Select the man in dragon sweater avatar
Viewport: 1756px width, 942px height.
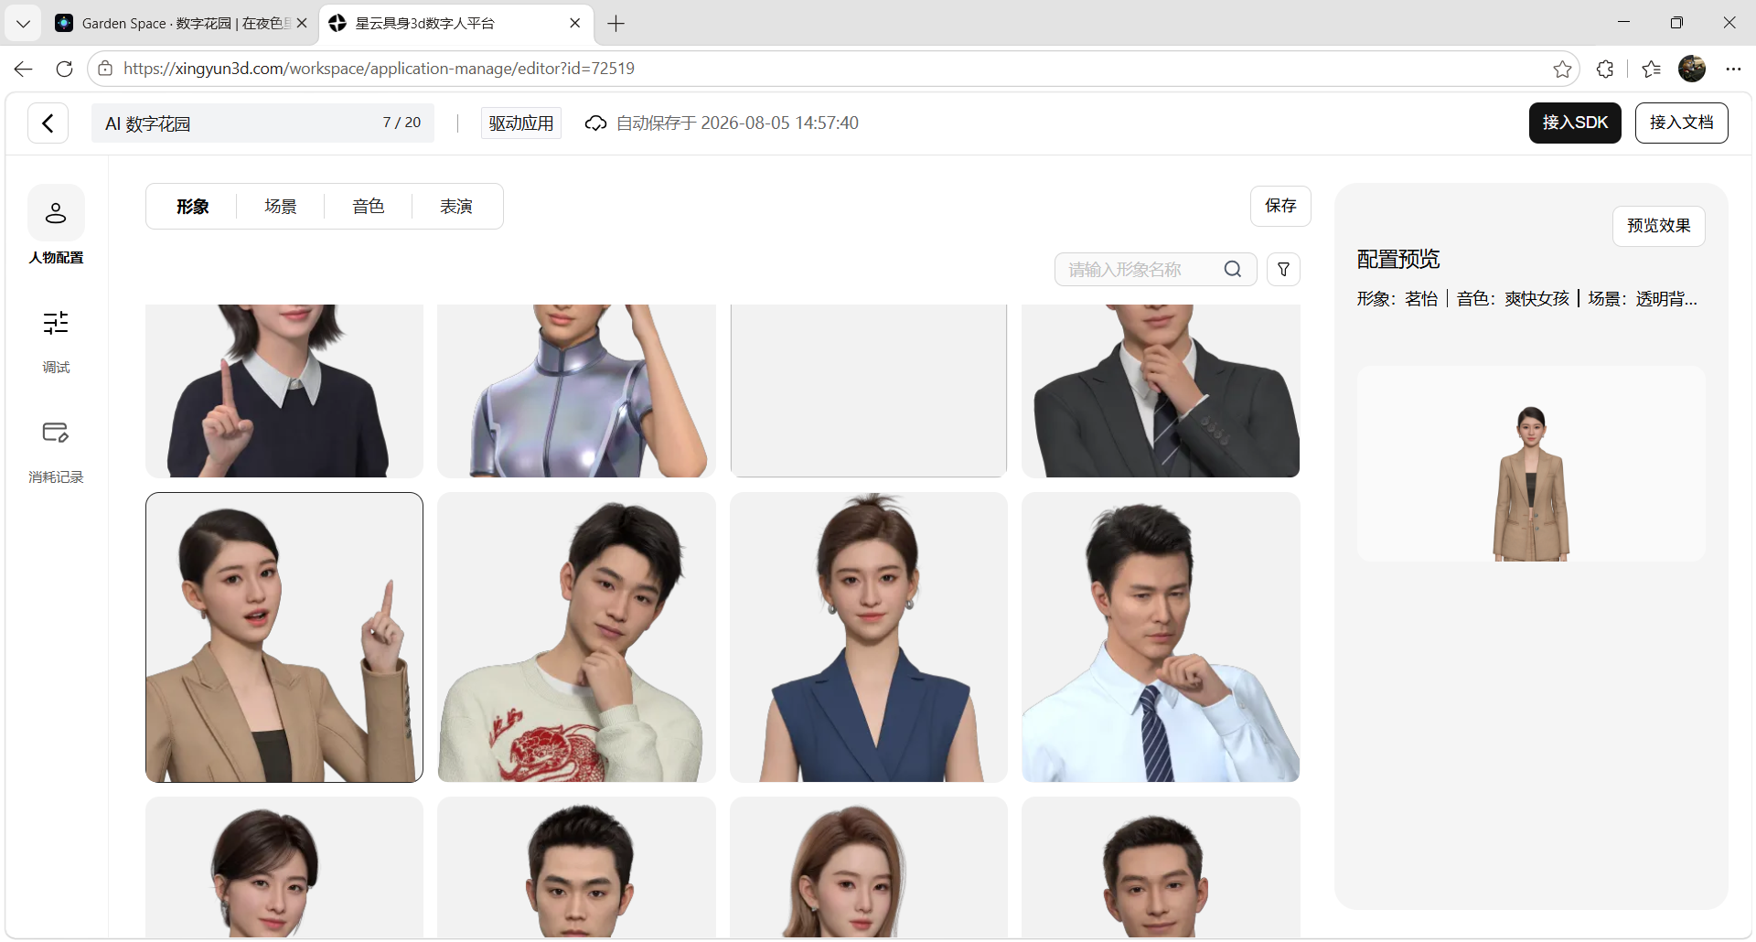tap(576, 637)
